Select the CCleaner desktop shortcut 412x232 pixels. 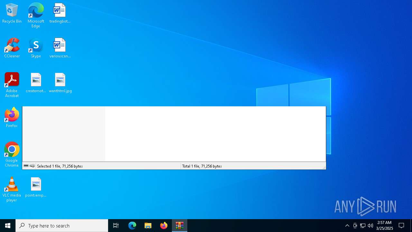coord(12,48)
